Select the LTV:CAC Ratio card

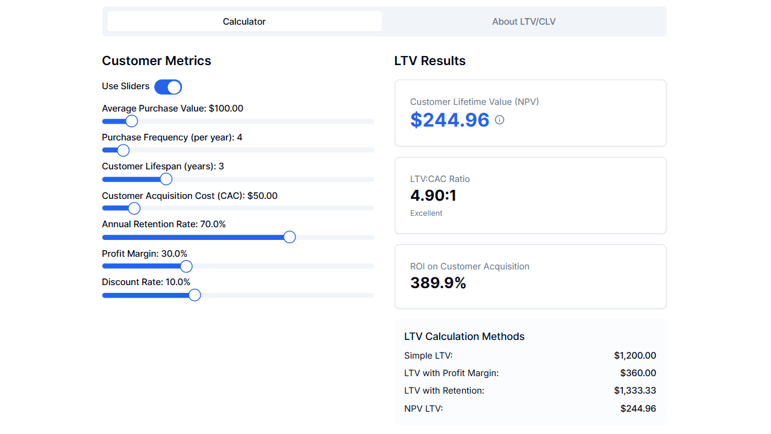tap(530, 195)
